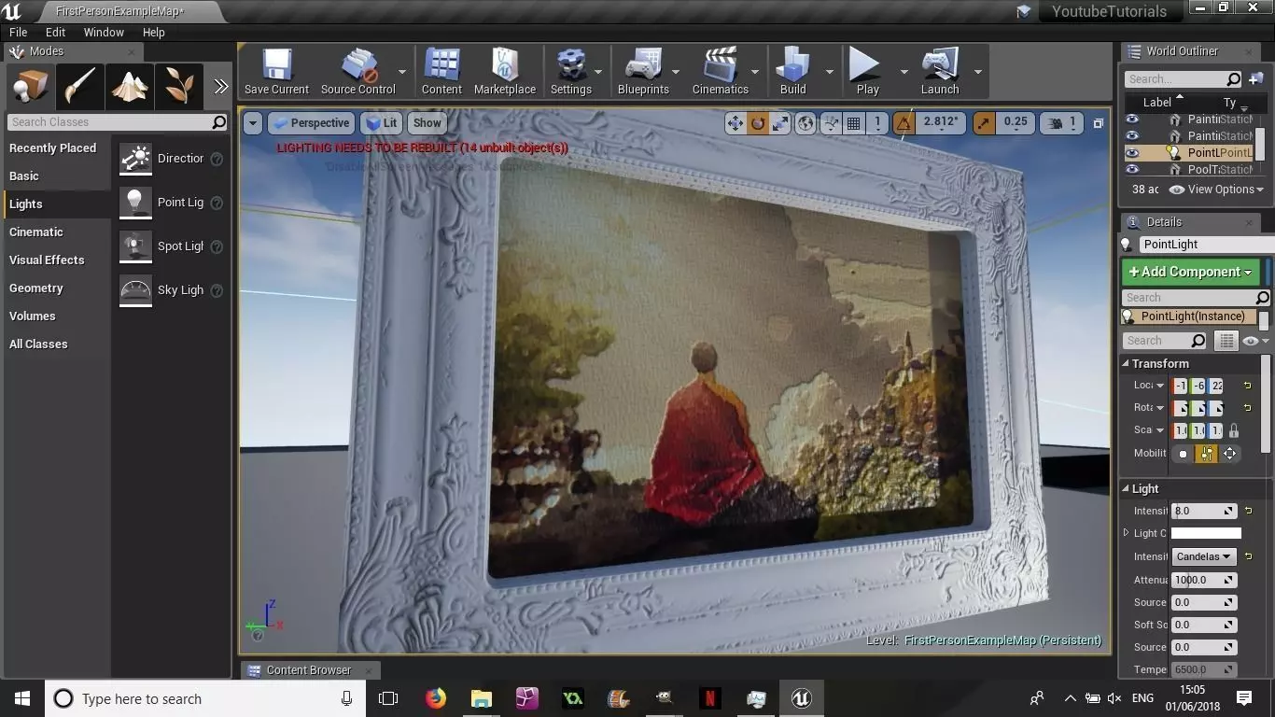This screenshot has height=717, width=1275.
Task: Select the Visual Effects category
Action: 47,260
